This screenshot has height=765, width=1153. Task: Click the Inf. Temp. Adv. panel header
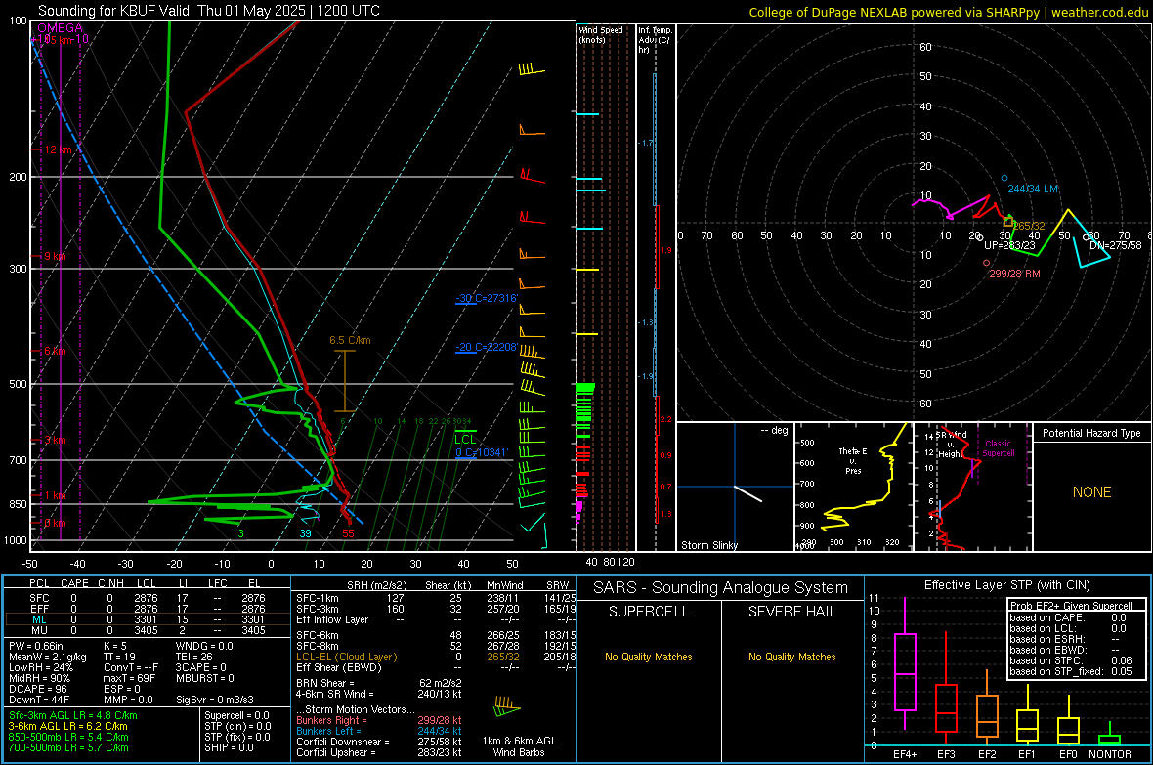point(655,40)
